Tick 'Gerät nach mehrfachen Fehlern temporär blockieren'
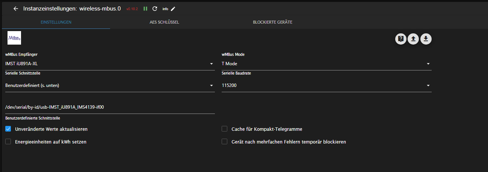The width and height of the screenshot is (488, 172). coord(225,142)
